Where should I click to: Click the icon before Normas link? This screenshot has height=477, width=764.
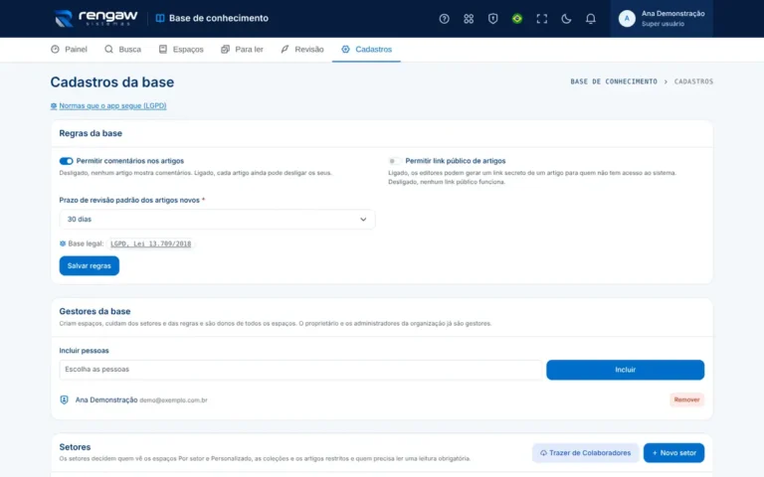[x=54, y=105]
